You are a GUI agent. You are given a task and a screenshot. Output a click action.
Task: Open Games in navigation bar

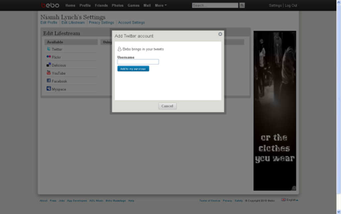133,5
